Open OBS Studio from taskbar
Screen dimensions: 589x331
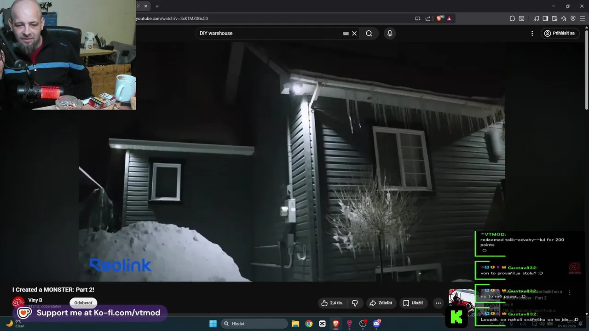pos(363,324)
